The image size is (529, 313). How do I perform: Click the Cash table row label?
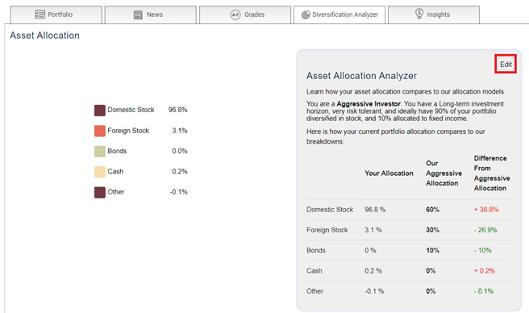(314, 271)
